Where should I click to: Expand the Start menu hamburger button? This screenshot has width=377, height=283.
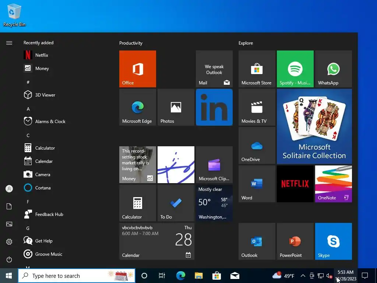coord(9,43)
